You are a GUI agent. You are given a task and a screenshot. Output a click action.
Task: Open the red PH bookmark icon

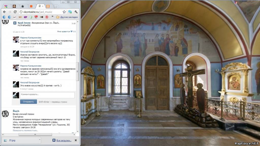(36, 17)
